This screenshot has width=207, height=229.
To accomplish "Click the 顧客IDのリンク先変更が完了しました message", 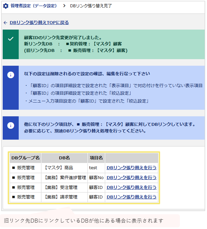I will [x=63, y=38].
